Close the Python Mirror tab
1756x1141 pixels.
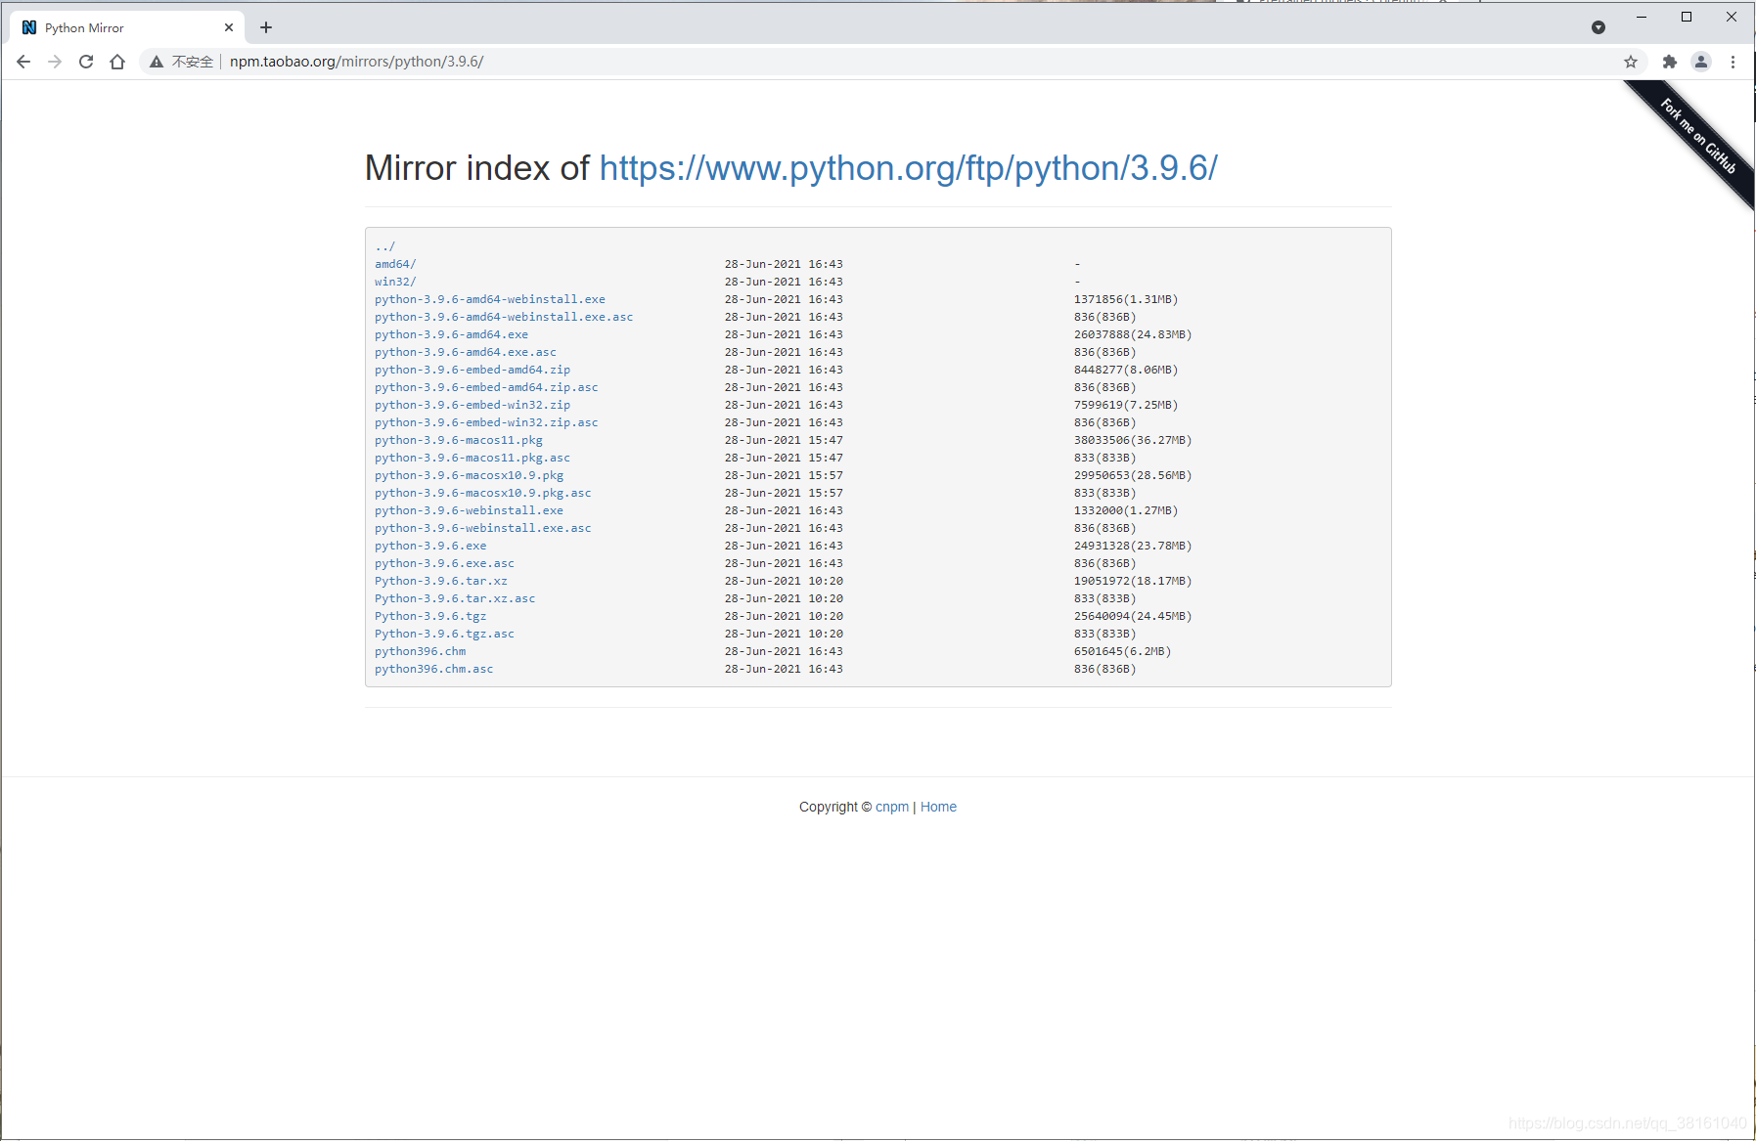click(229, 27)
